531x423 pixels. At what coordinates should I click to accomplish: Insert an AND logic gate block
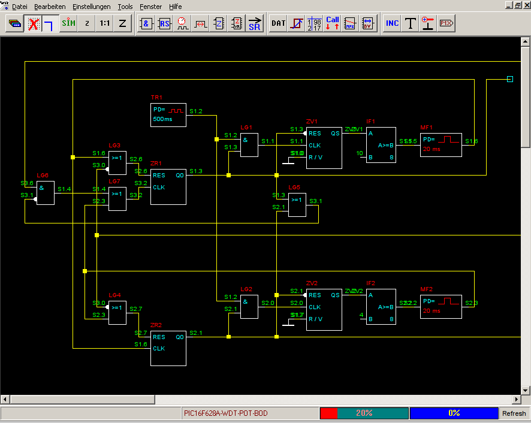point(147,23)
